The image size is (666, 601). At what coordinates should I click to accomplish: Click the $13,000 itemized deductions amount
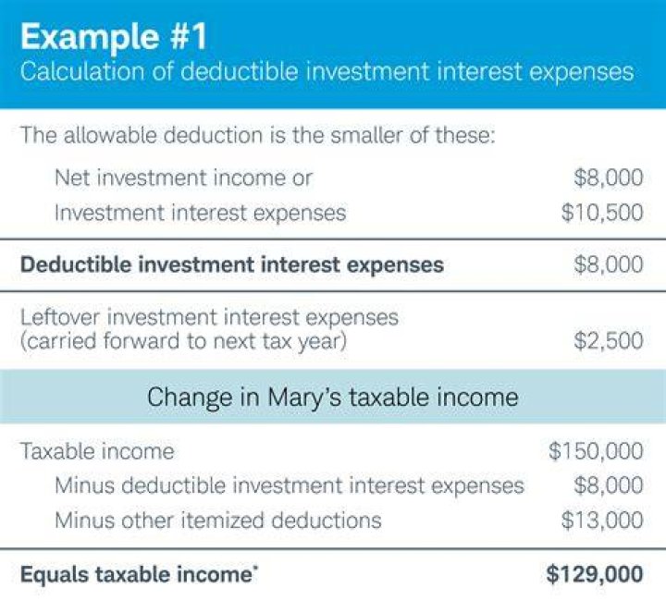tap(602, 520)
